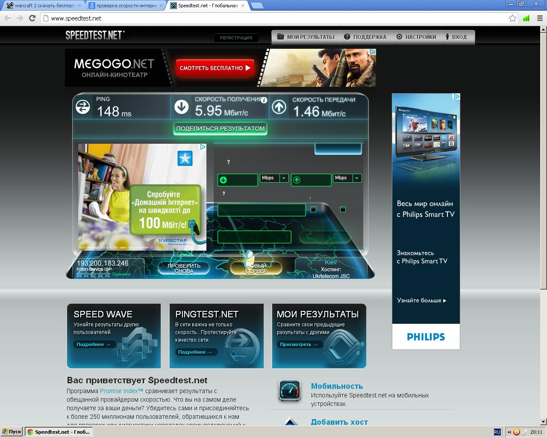The image size is (547, 438).
Task: Open the 'Поддержка' menu item
Action: (x=365, y=37)
